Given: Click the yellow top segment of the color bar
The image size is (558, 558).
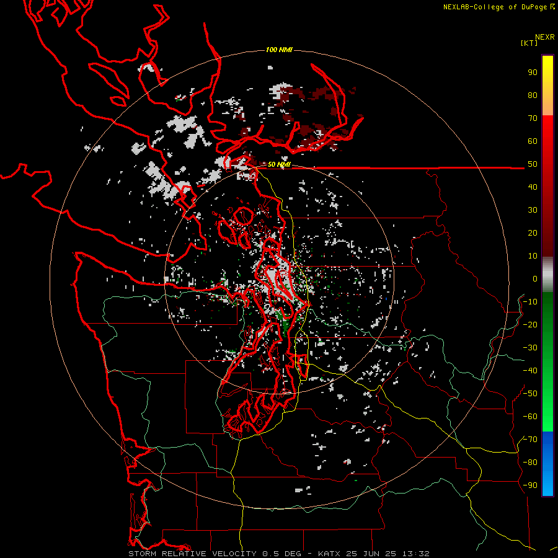Looking at the screenshot, I should [547, 86].
